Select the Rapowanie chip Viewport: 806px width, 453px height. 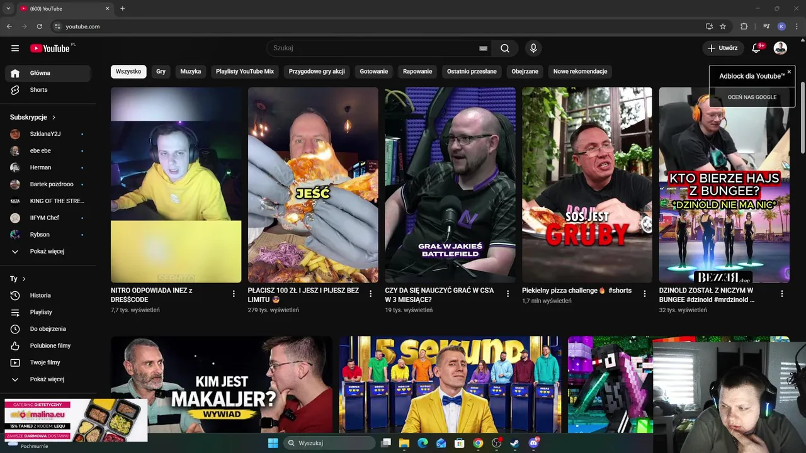tap(417, 71)
